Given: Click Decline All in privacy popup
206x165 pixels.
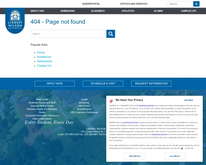Looking at the screenshot, I should tap(135, 156).
